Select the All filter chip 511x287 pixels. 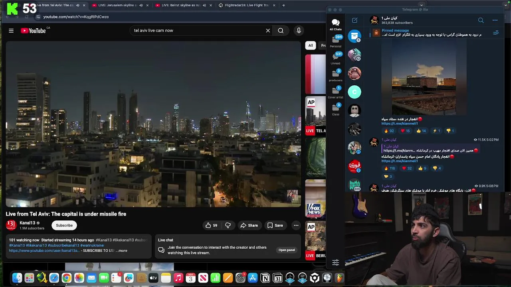[311, 45]
